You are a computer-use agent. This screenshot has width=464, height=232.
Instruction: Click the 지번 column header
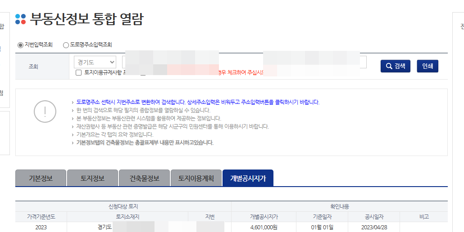pyautogui.click(x=210, y=217)
